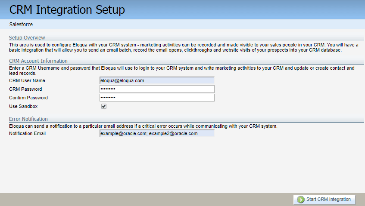Click the Error Notification heading
The height and width of the screenshot is (206, 365).
point(28,119)
